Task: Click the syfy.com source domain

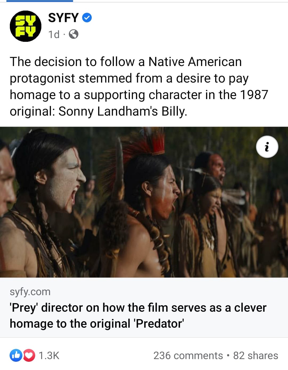Action: click(x=30, y=292)
